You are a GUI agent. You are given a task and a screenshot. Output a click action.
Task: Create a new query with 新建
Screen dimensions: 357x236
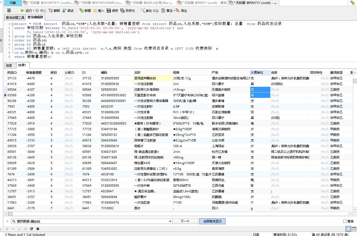tap(85, 11)
